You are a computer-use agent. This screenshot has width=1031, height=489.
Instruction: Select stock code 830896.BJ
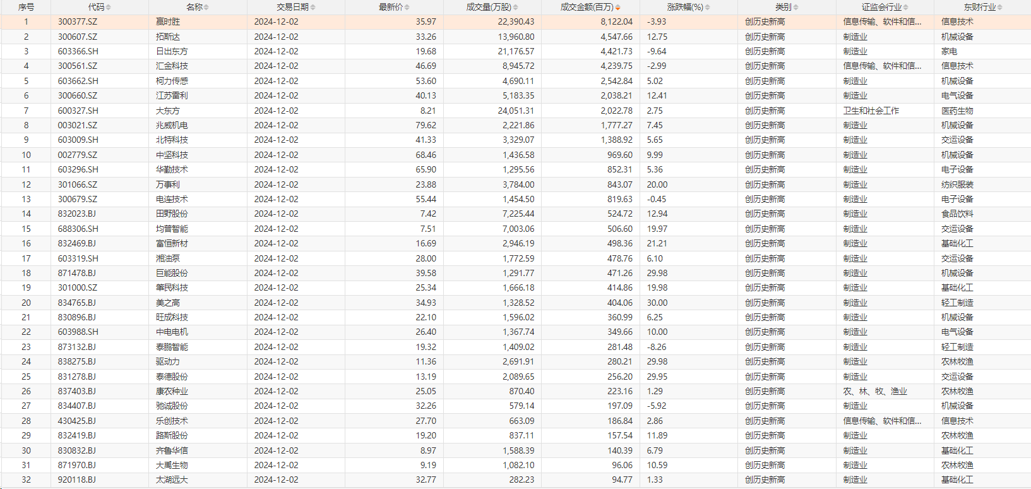pyautogui.click(x=77, y=317)
